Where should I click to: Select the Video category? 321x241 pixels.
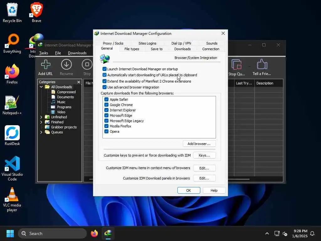(x=61, y=112)
